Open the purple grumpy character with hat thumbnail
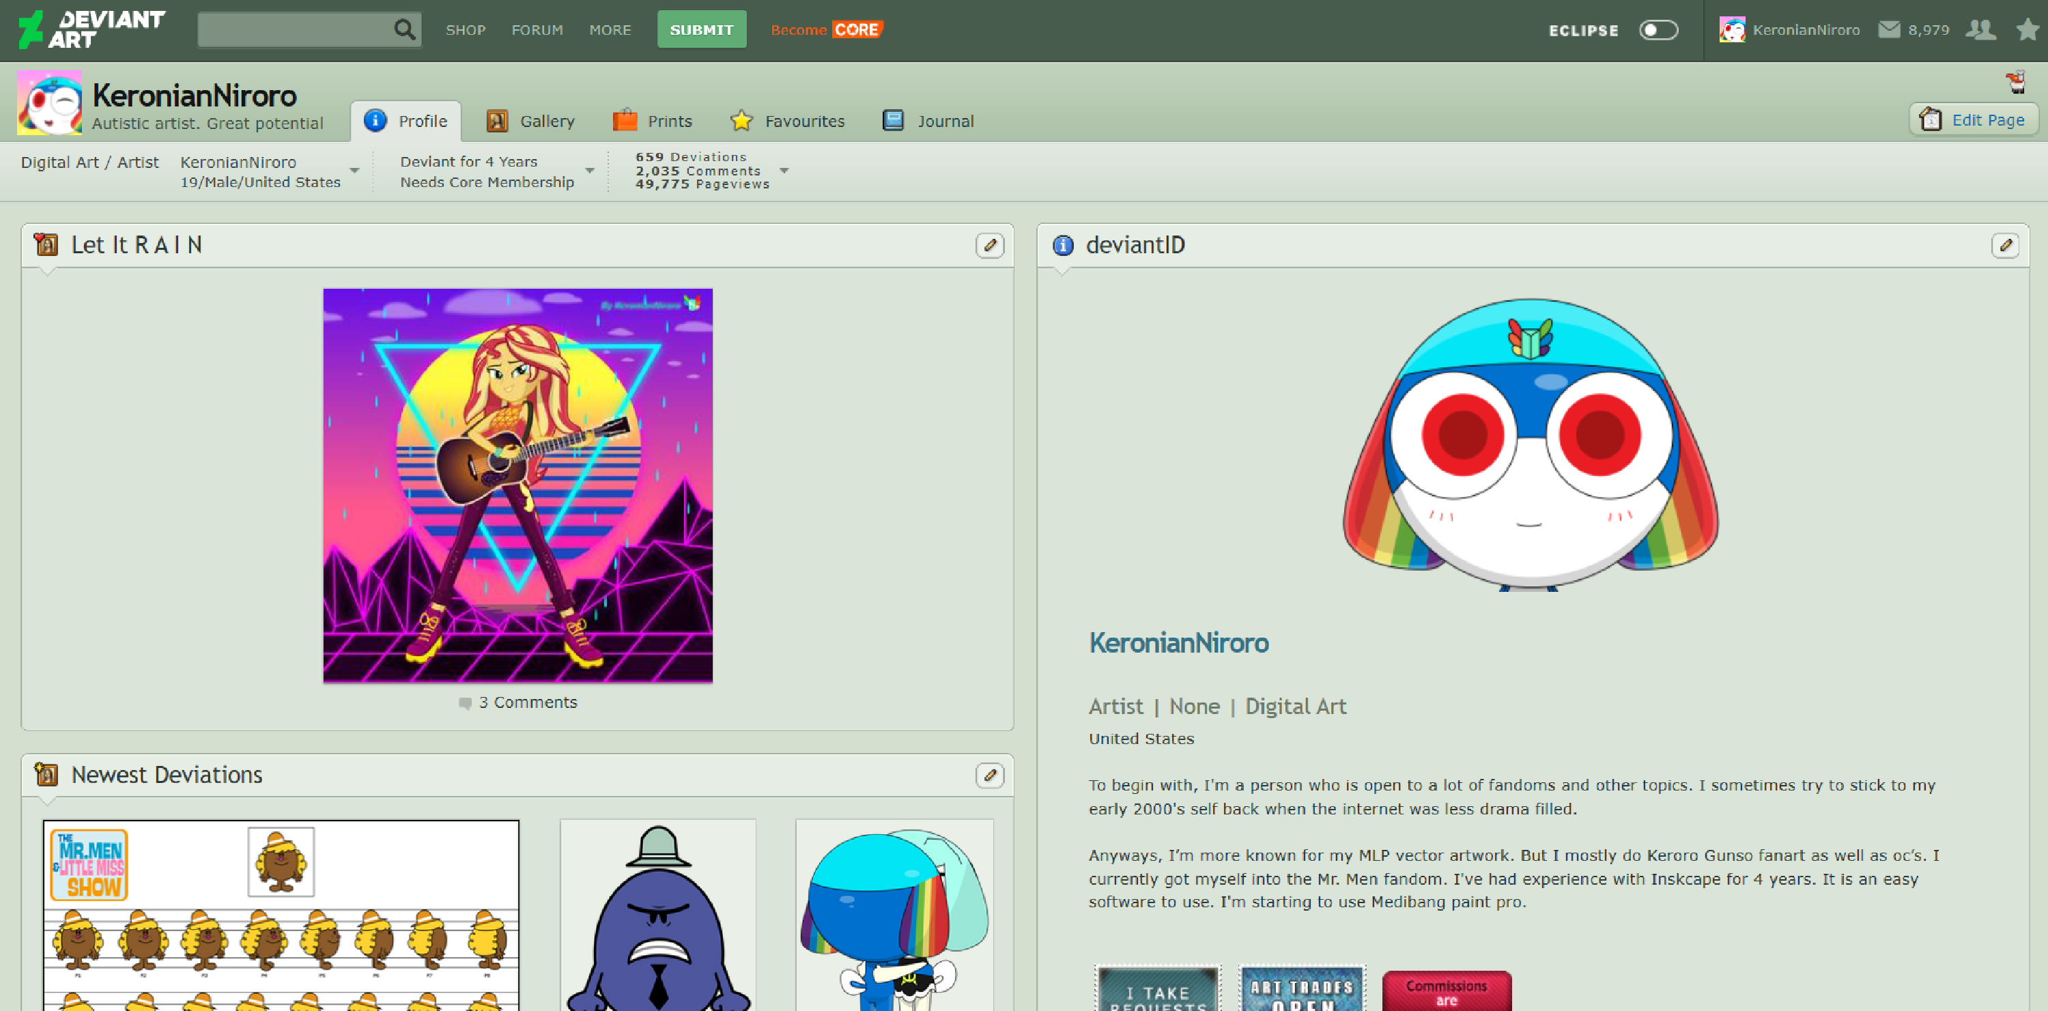2048x1011 pixels. tap(657, 915)
